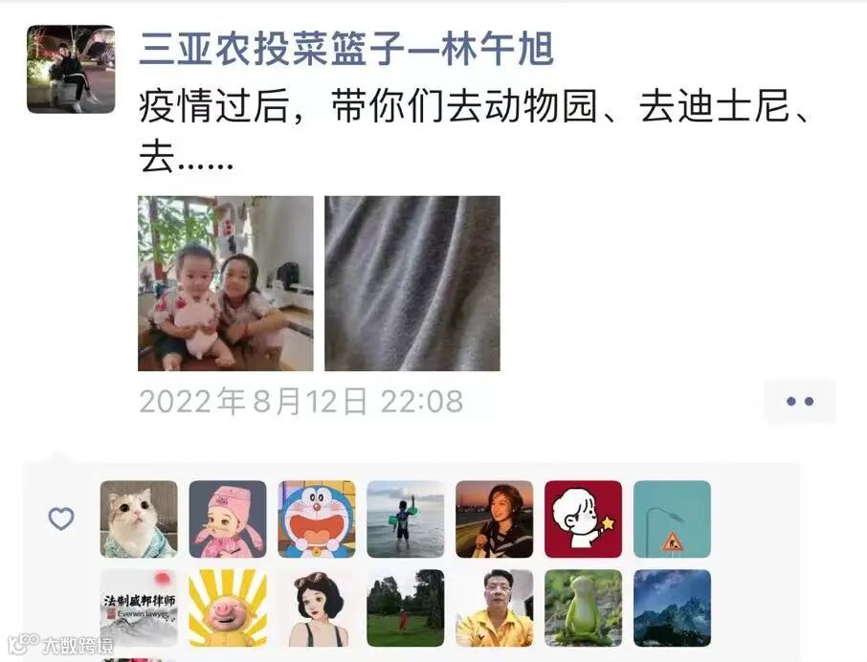The height and width of the screenshot is (662, 867).
Task: Open 三亚农投菜篮子—林午旭 profile name link
Action: click(x=346, y=49)
